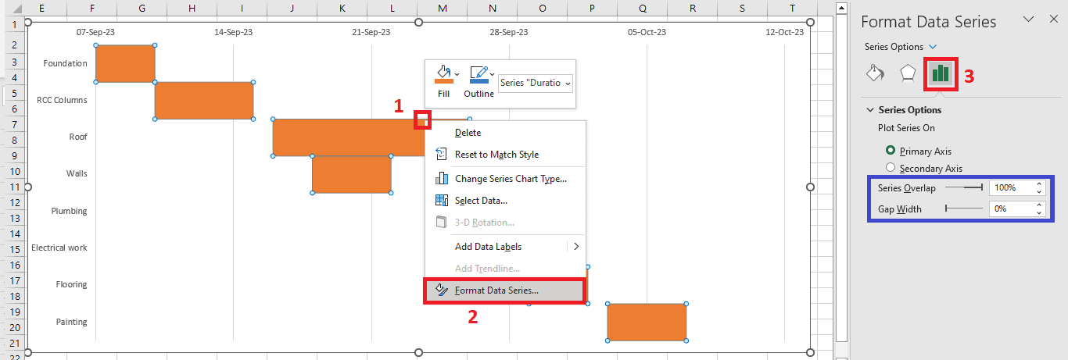Click the 05-Oct-23 axis date label
1068x360 pixels.
pos(647,33)
